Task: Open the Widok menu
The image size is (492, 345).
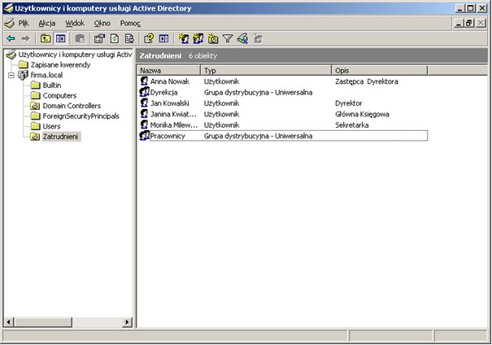Action: click(x=75, y=23)
